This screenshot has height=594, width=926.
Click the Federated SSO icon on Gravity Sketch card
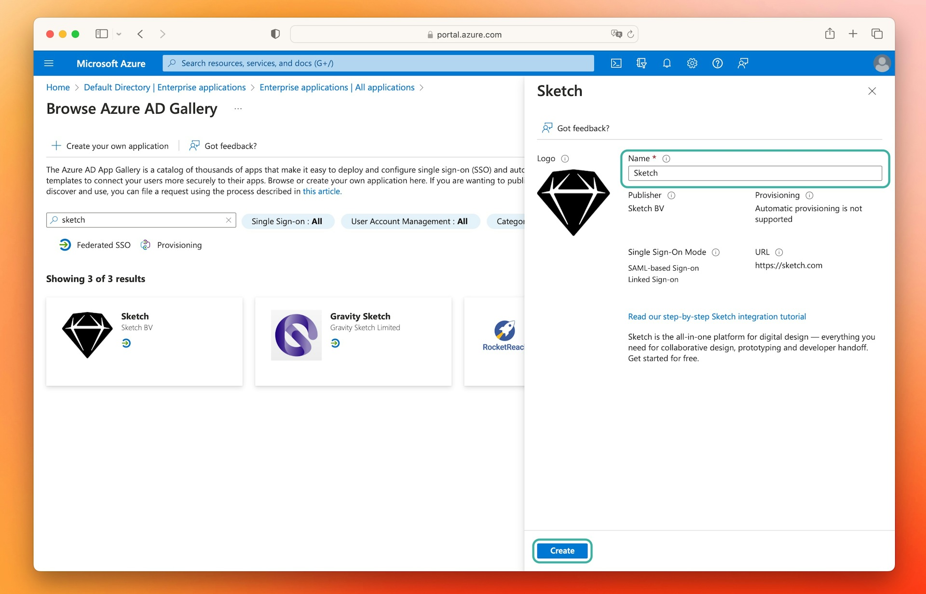[x=336, y=343]
